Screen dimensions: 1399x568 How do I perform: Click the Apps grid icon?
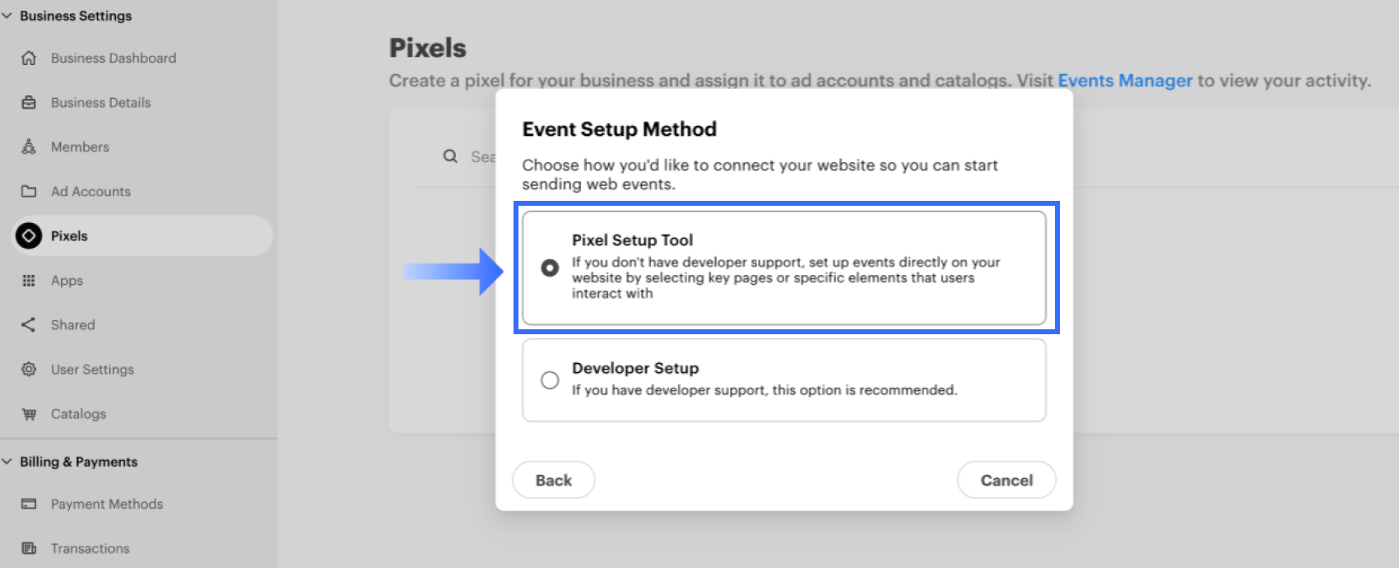(x=29, y=281)
